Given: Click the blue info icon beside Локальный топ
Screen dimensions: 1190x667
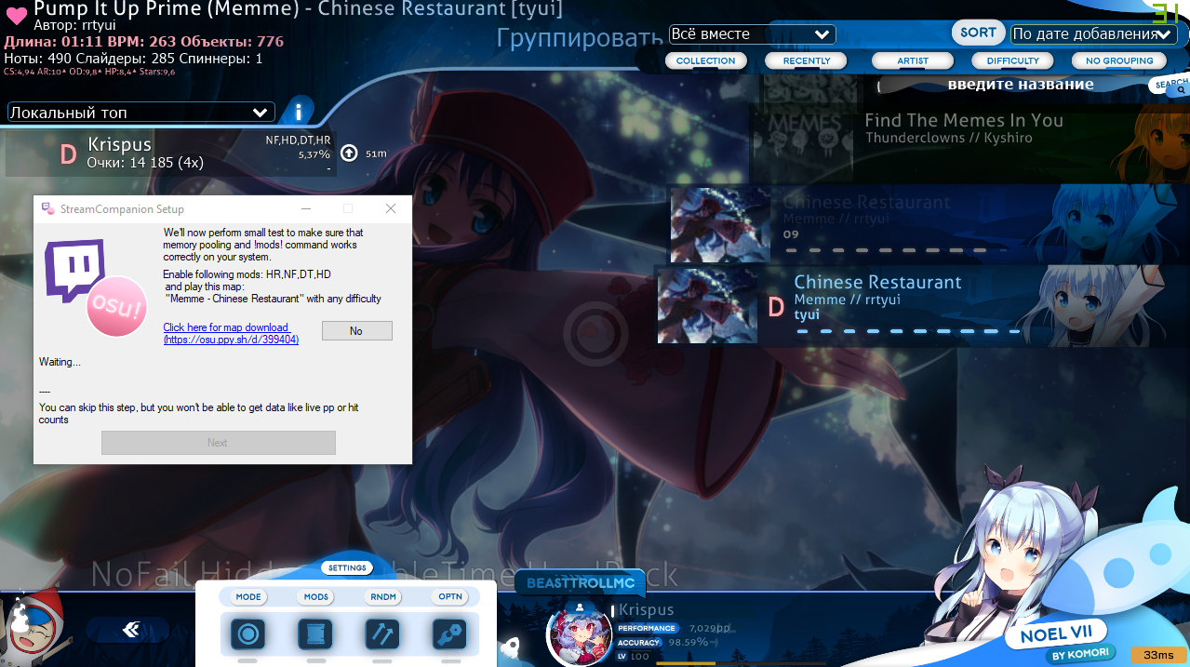Looking at the screenshot, I should [298, 112].
